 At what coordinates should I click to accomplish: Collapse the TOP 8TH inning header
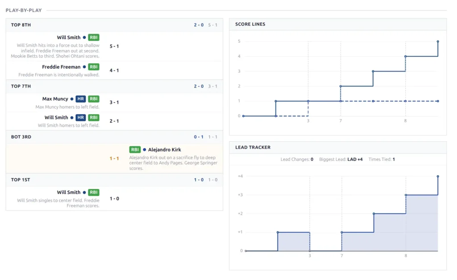click(x=114, y=25)
